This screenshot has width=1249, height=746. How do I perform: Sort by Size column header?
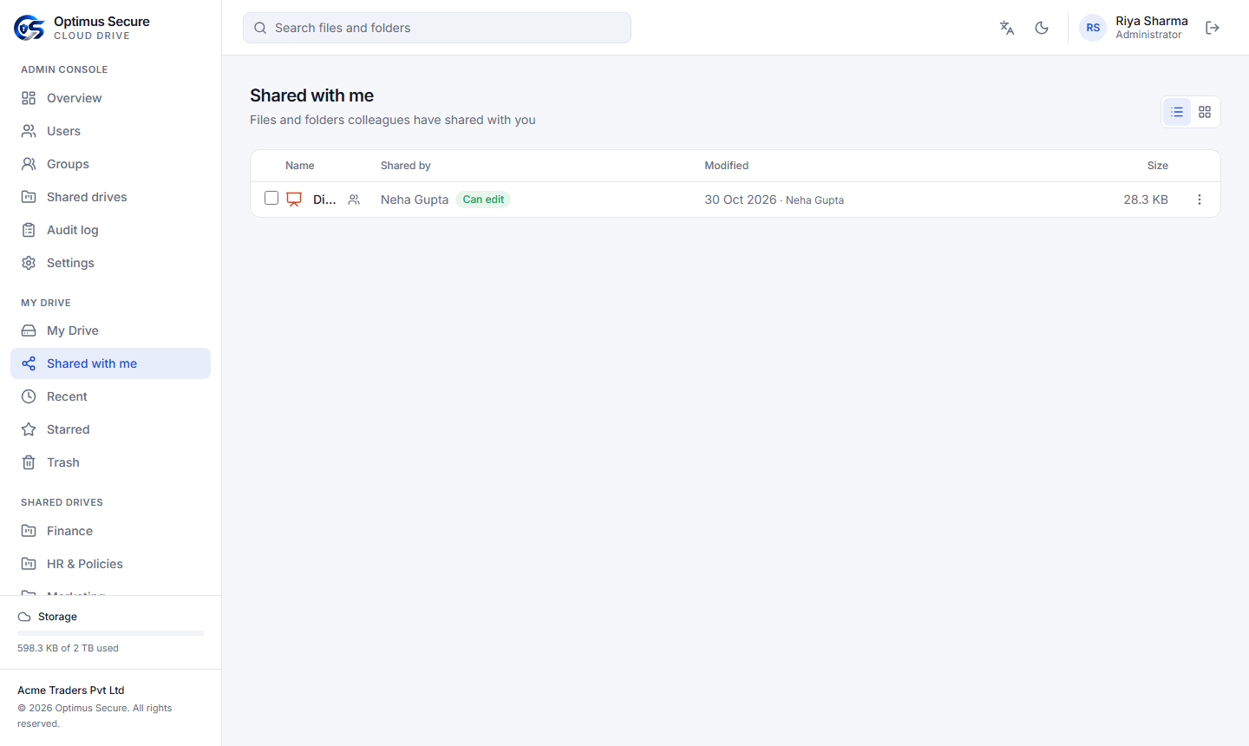(1158, 166)
